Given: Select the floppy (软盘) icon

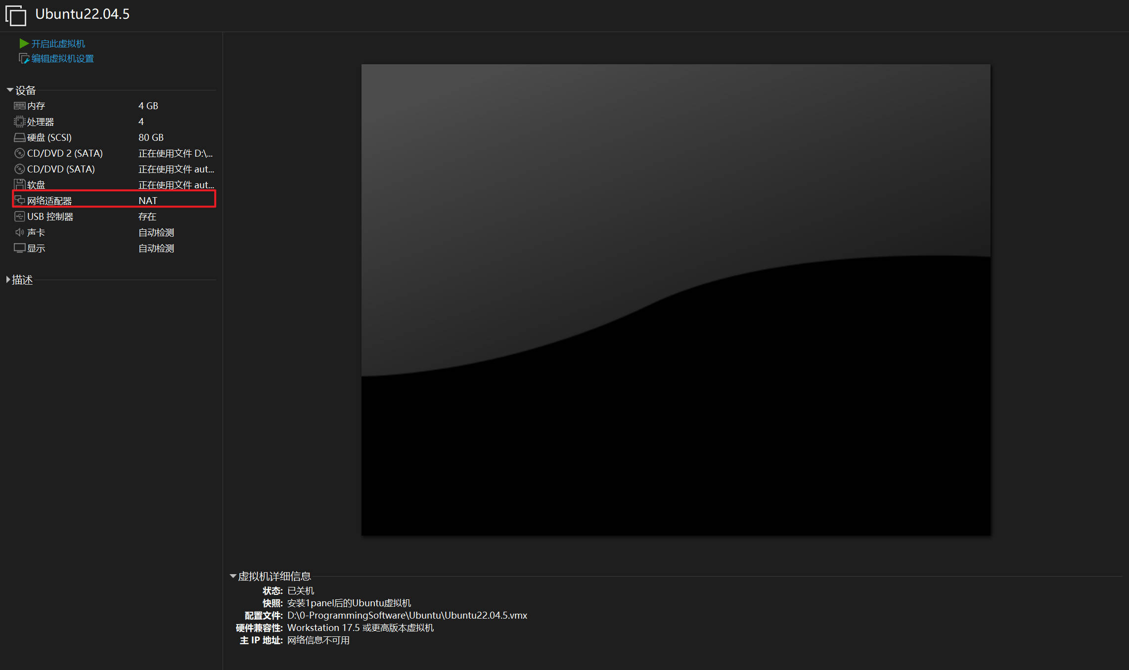Looking at the screenshot, I should coord(19,185).
